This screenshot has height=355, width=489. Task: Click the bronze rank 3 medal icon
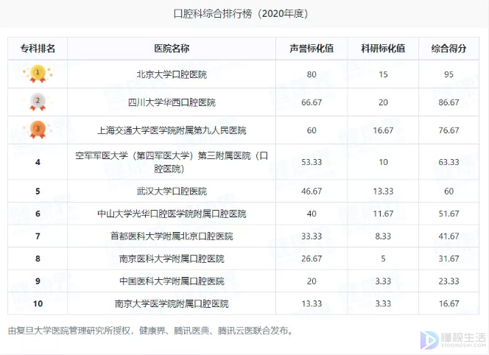click(x=38, y=130)
